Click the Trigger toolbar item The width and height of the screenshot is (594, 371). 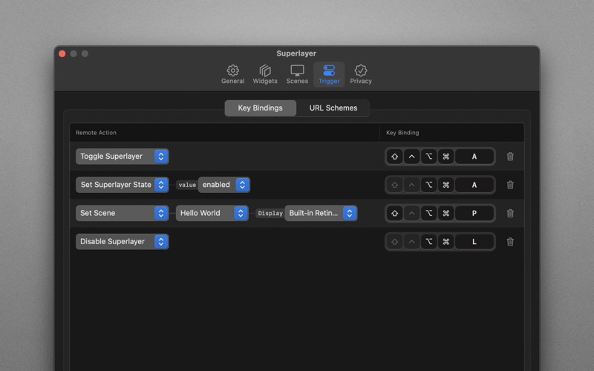click(x=329, y=74)
